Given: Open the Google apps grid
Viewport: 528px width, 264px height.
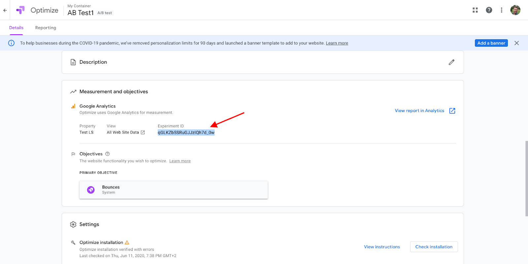Looking at the screenshot, I should pyautogui.click(x=475, y=10).
